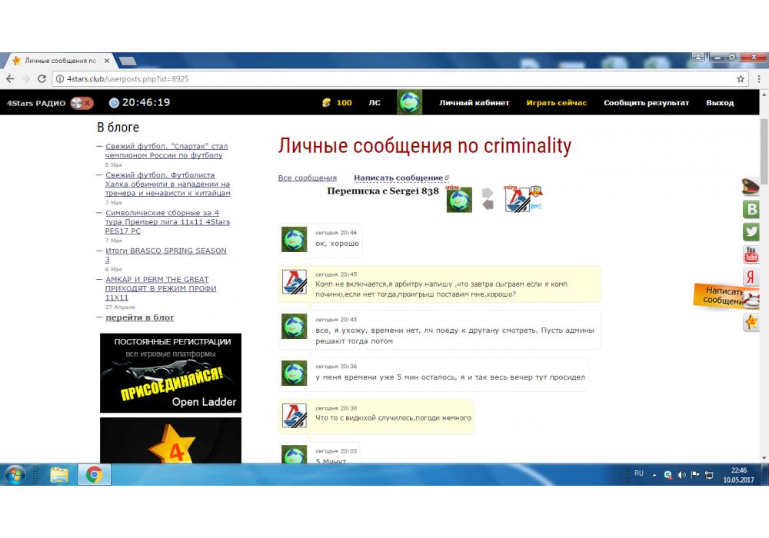
Task: Click the gold coins balance icon
Action: (326, 103)
